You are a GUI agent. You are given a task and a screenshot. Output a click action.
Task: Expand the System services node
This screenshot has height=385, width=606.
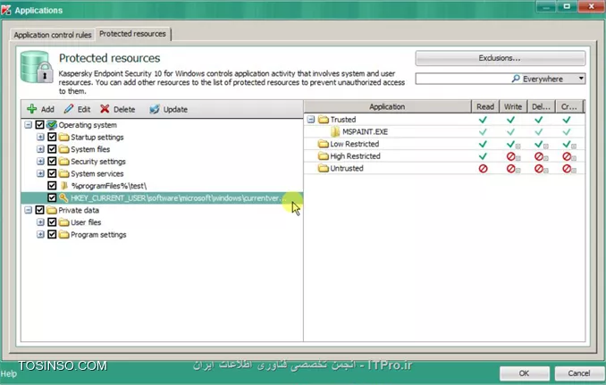40,173
